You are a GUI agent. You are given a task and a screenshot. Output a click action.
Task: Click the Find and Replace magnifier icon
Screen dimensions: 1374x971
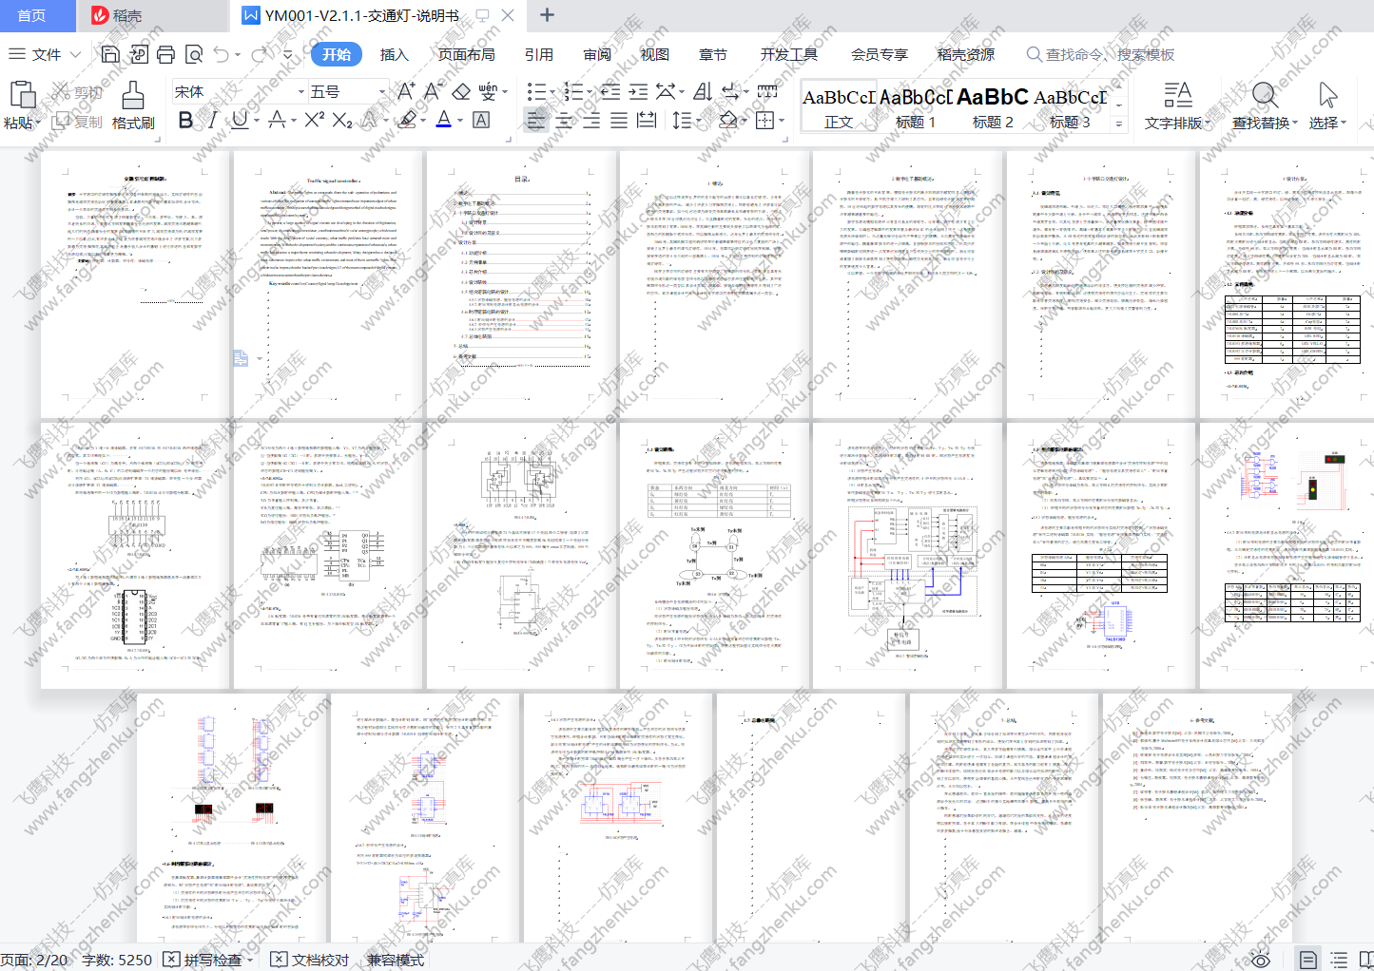[1265, 94]
